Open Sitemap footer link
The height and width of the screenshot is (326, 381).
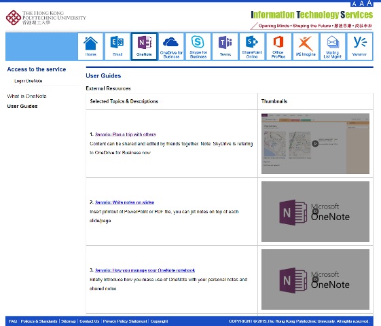point(69,321)
